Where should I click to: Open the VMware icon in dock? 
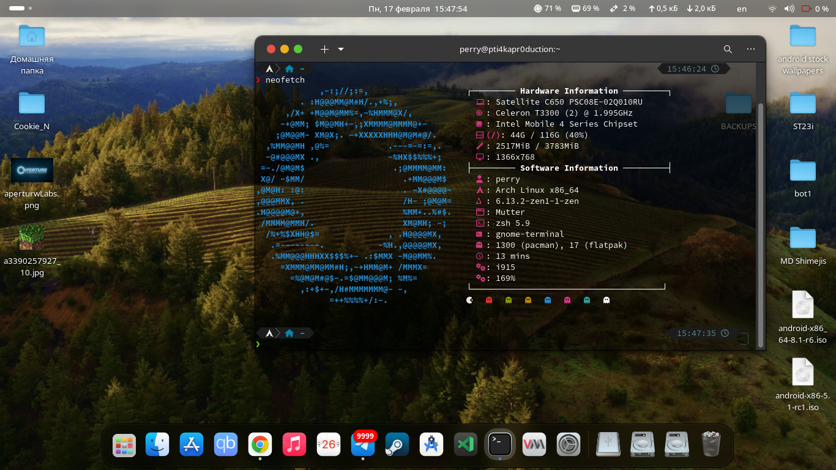click(x=534, y=445)
